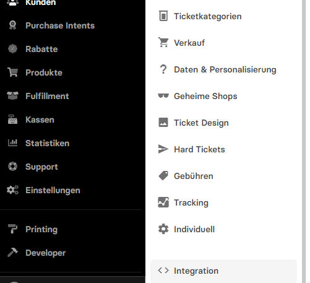The height and width of the screenshot is (283, 310).
Task: Click the vertical scrollbar on the right
Action: click(304, 141)
